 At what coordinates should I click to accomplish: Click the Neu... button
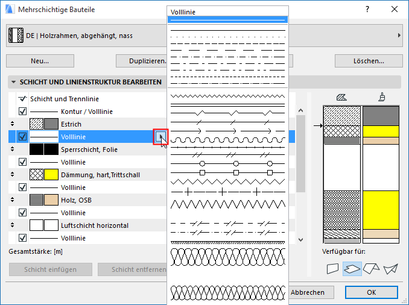(40, 61)
